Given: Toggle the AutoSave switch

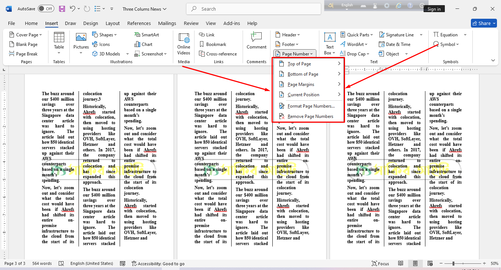Looking at the screenshot, I should [x=46, y=9].
